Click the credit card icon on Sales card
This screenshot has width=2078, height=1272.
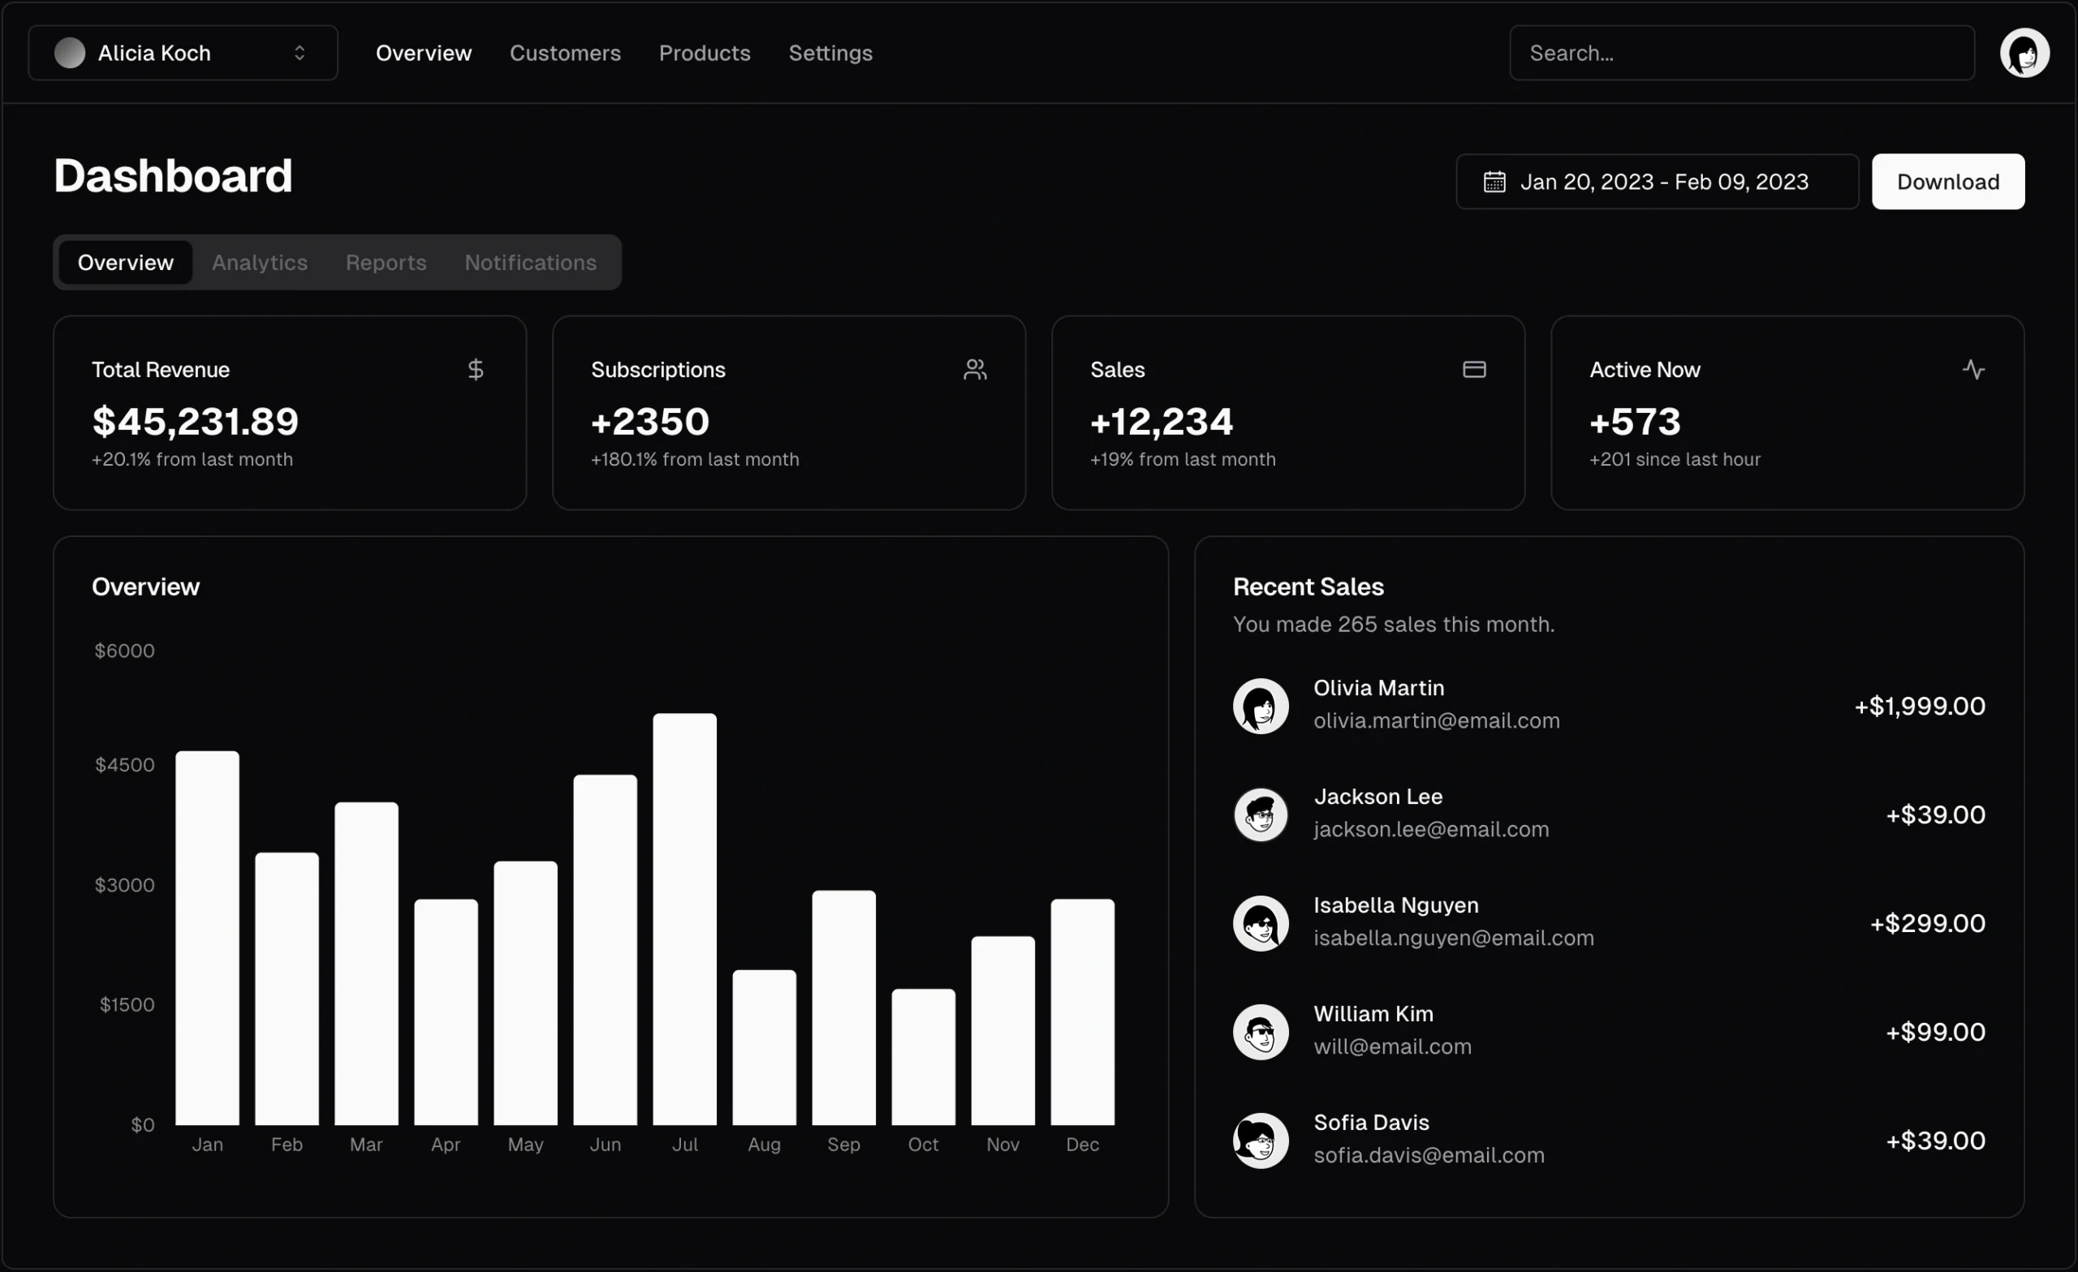coord(1473,368)
